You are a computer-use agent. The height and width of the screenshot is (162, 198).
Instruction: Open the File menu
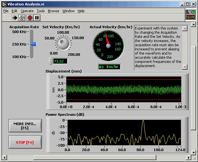point(6,11)
